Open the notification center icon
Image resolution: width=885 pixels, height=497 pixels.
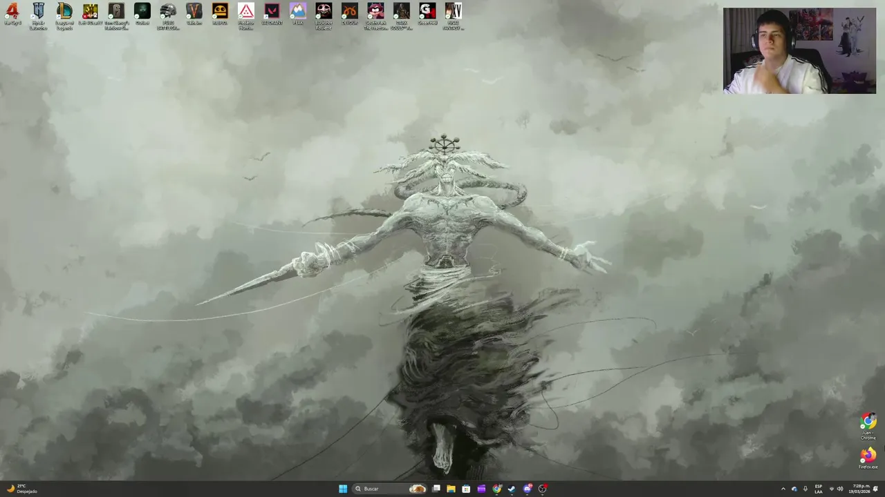pyautogui.click(x=876, y=489)
